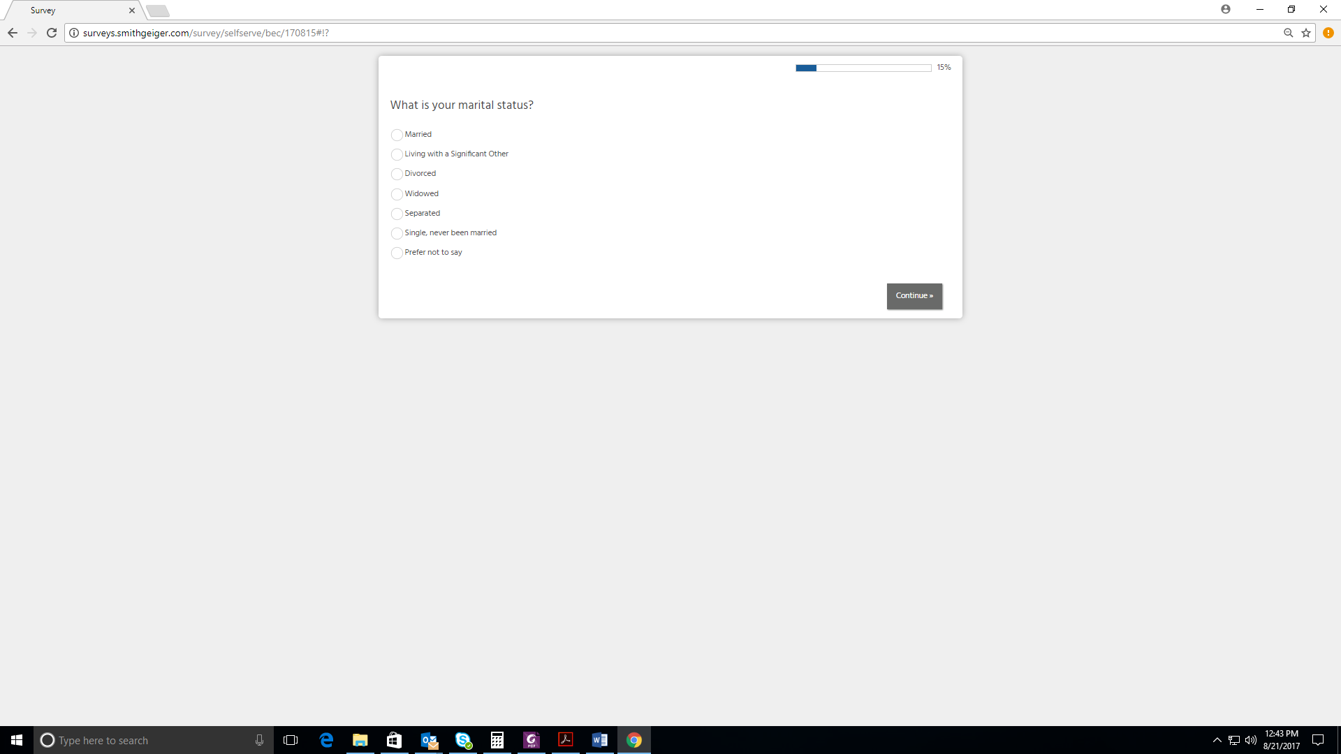Click the site information icon
Image resolution: width=1341 pixels, height=754 pixels.
tap(74, 33)
